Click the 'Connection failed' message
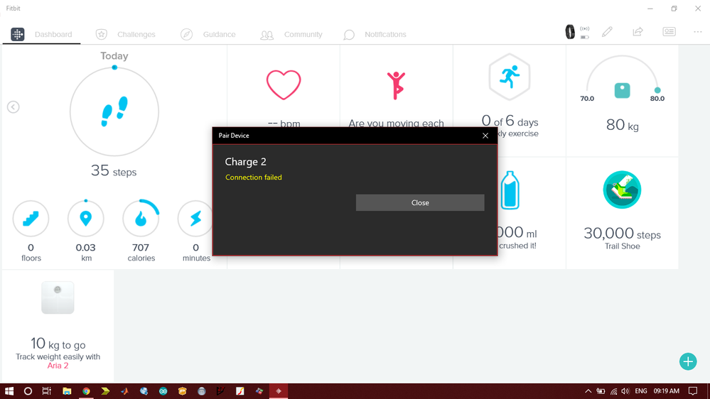 pos(254,177)
